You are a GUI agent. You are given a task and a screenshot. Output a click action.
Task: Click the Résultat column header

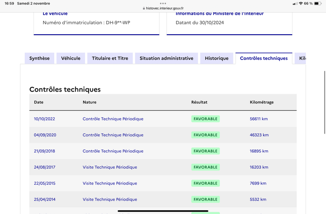(x=199, y=102)
